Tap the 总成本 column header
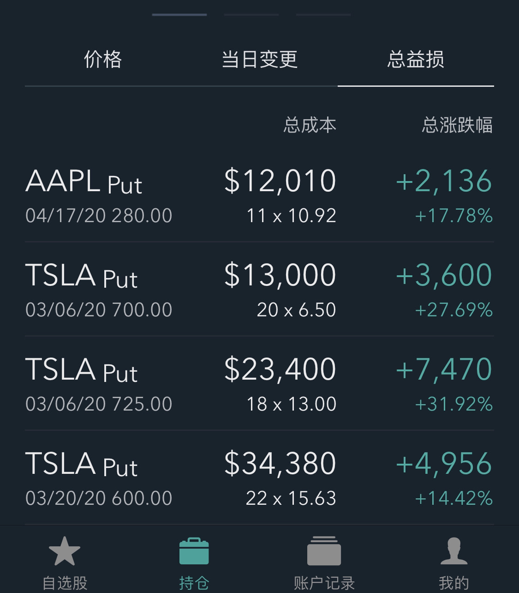519x593 pixels. pyautogui.click(x=310, y=125)
